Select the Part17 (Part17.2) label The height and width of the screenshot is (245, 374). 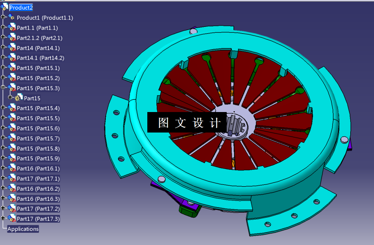pos(38,209)
